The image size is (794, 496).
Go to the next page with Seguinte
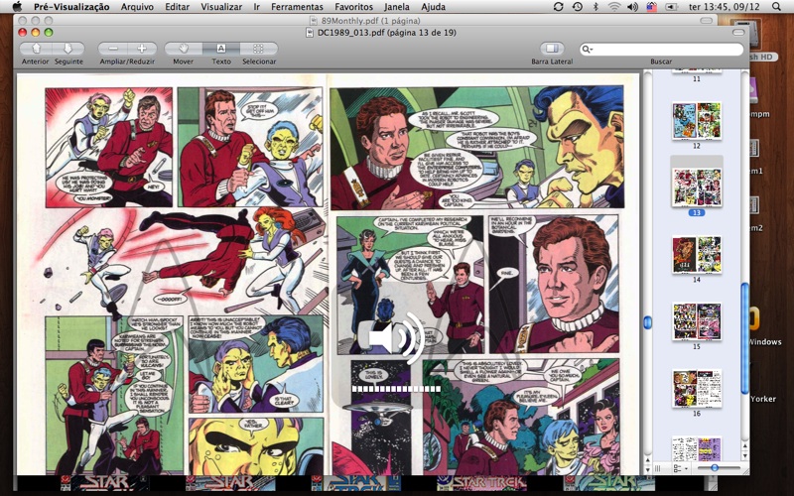[68, 49]
